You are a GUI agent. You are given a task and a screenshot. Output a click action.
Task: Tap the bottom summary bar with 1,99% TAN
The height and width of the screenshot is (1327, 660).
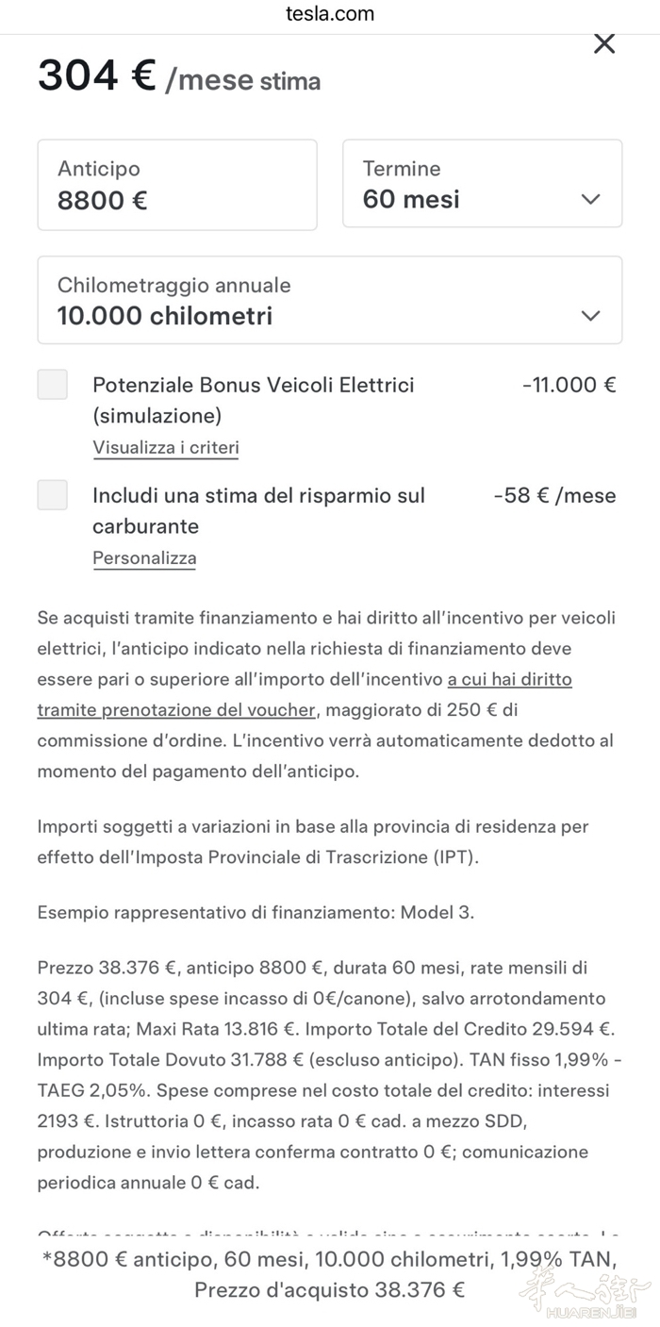[329, 1273]
